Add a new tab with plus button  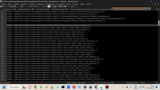click(152, 4)
